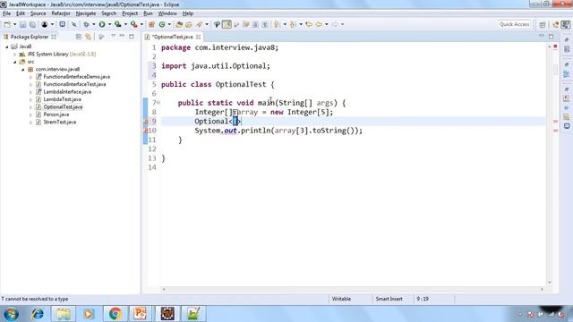Select Person.java in Package Explorer
Screen dimensions: 573x322
[56, 114]
